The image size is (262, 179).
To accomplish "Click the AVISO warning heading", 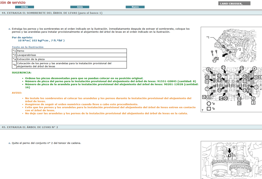I will pyautogui.click(x=17, y=93).
